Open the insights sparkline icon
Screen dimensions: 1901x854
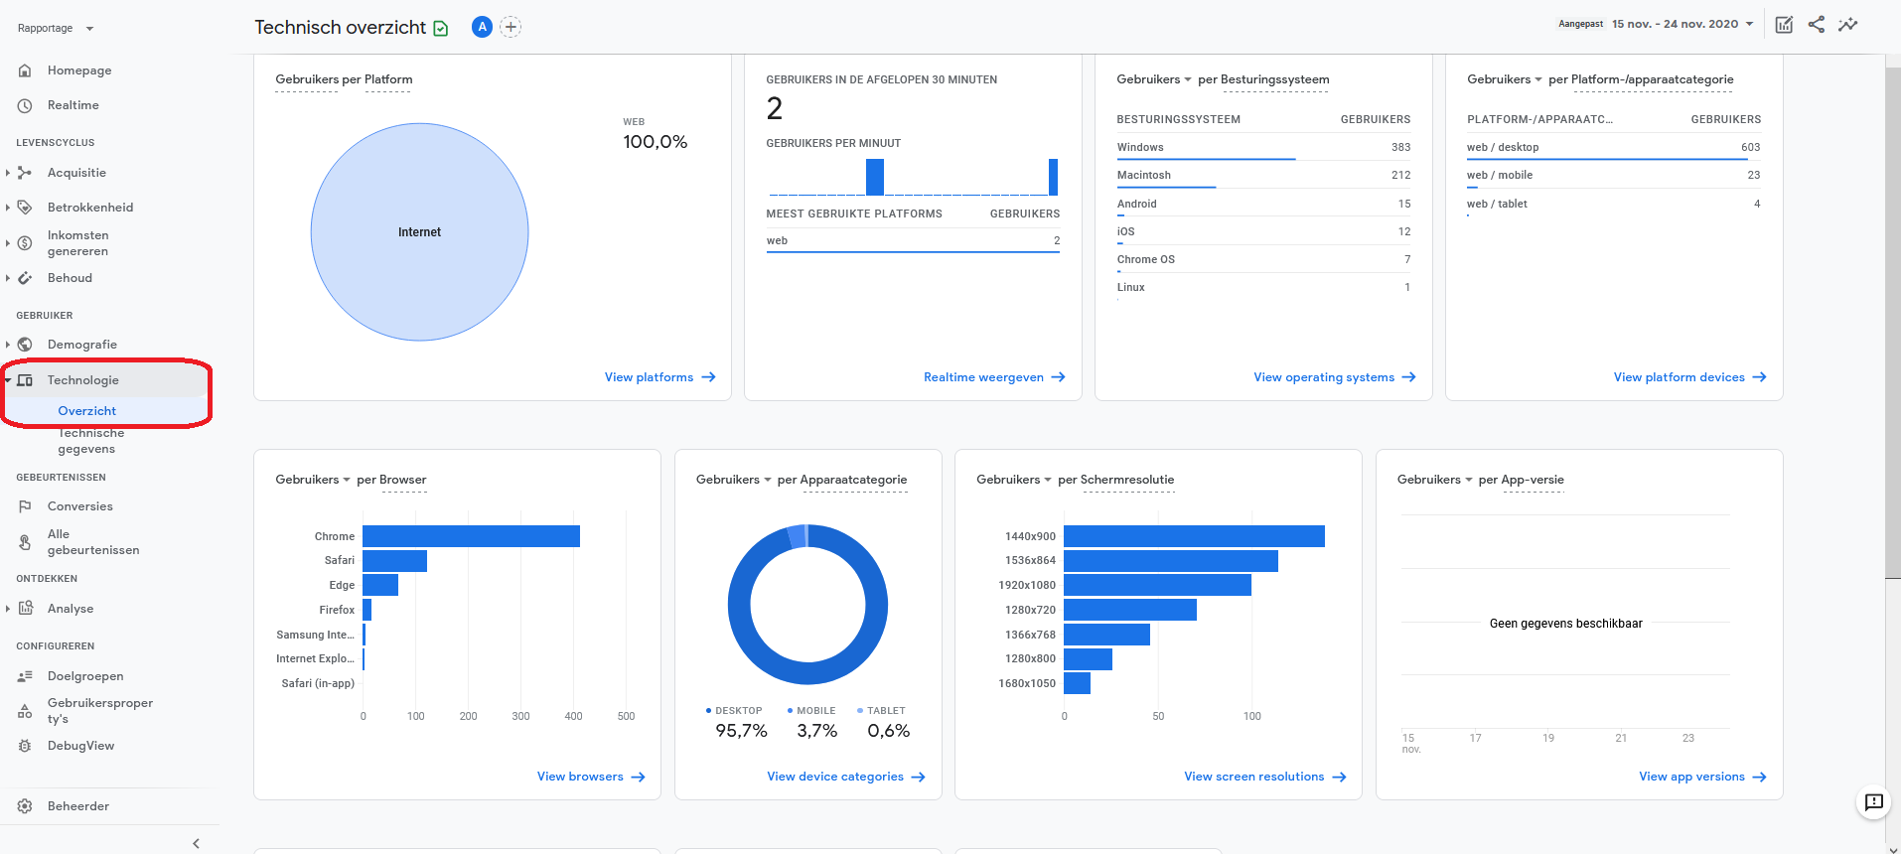[x=1847, y=25]
